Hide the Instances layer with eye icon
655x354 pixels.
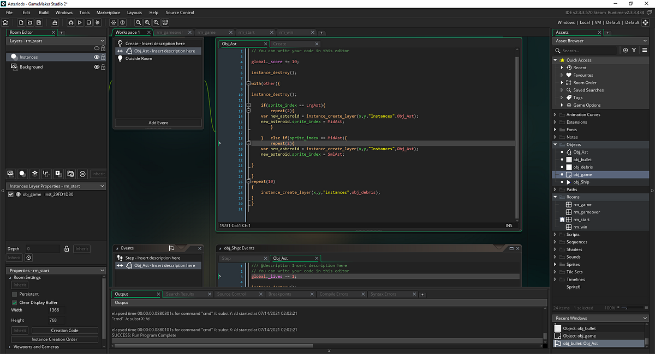[97, 57]
